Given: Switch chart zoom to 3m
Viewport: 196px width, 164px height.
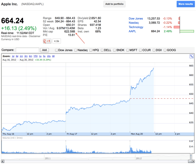Looking at the screenshot, I should pyautogui.click(x=26, y=56).
